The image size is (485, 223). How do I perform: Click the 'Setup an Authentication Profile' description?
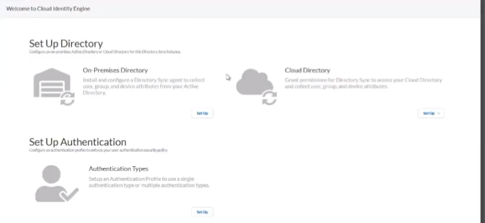click(x=149, y=182)
